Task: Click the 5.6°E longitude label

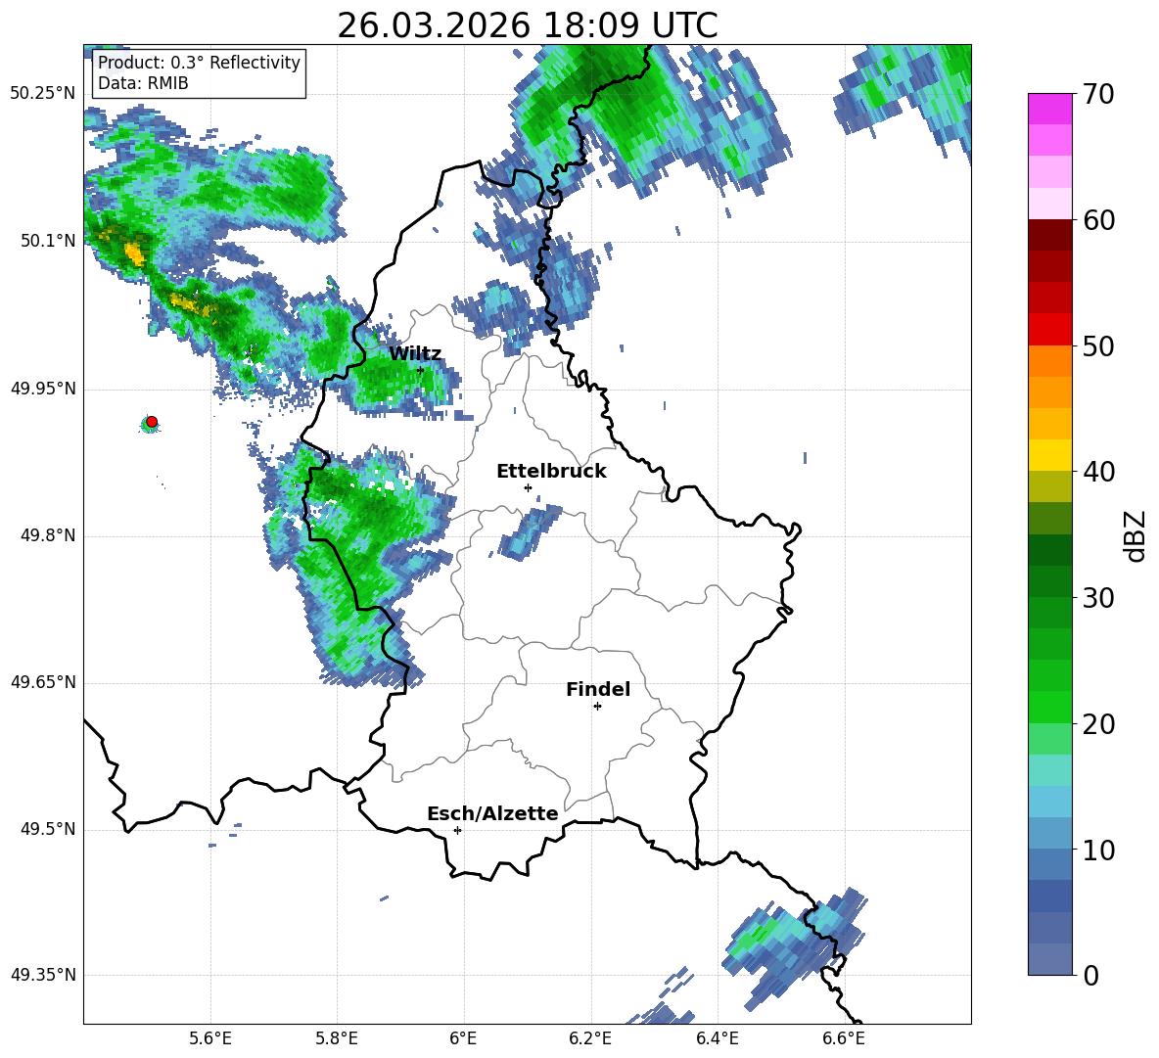Action: point(210,1038)
